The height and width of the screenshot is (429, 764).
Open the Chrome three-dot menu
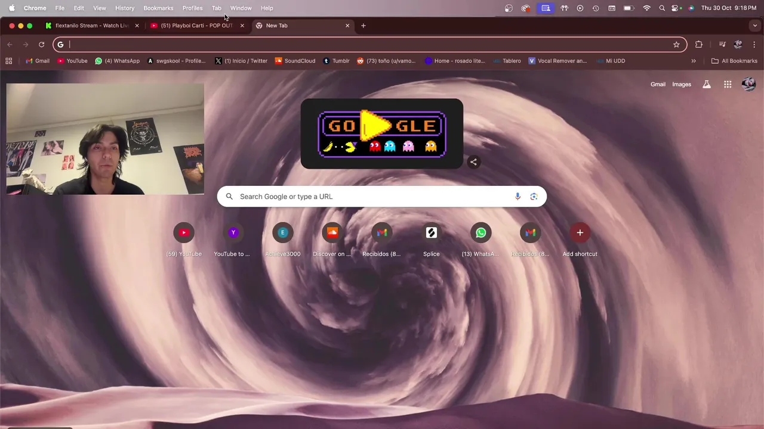(754, 44)
